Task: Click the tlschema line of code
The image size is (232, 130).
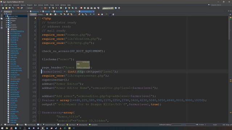Action: pos(58,59)
